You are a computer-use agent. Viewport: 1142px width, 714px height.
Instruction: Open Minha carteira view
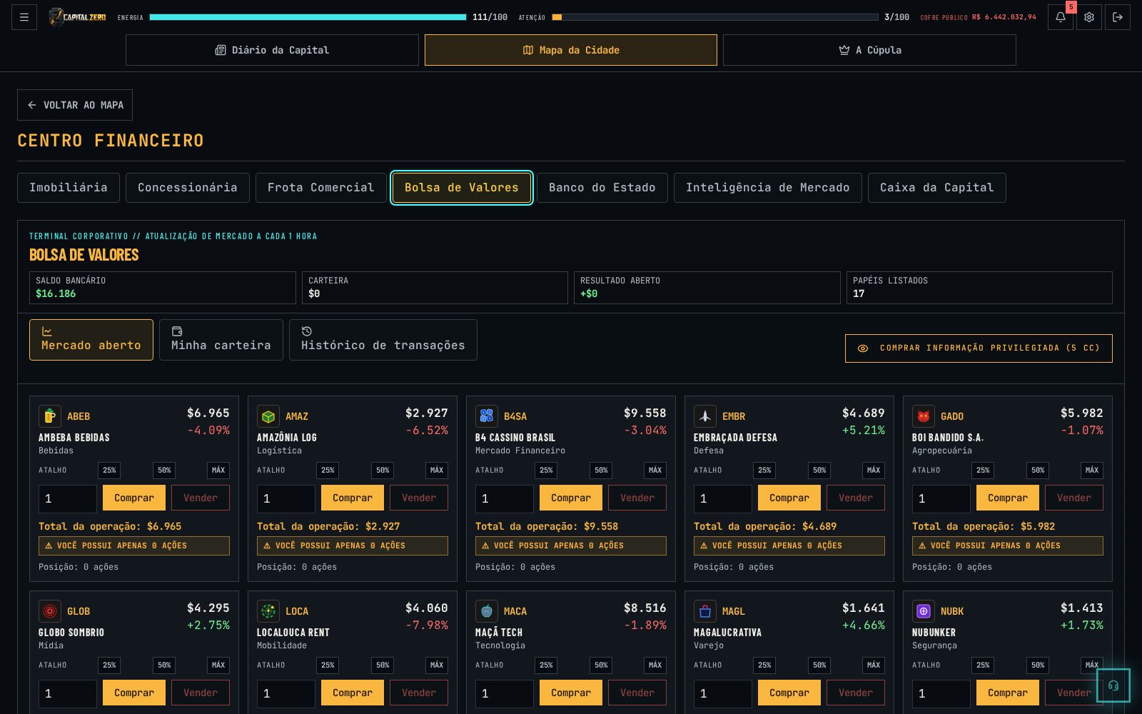point(221,340)
